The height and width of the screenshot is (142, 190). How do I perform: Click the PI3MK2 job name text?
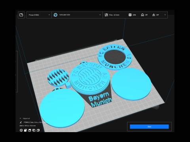[35, 122]
